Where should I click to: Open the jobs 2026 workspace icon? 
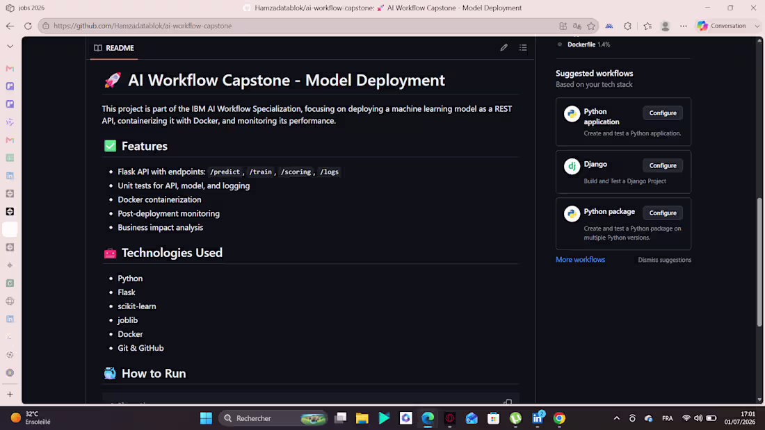[10, 8]
